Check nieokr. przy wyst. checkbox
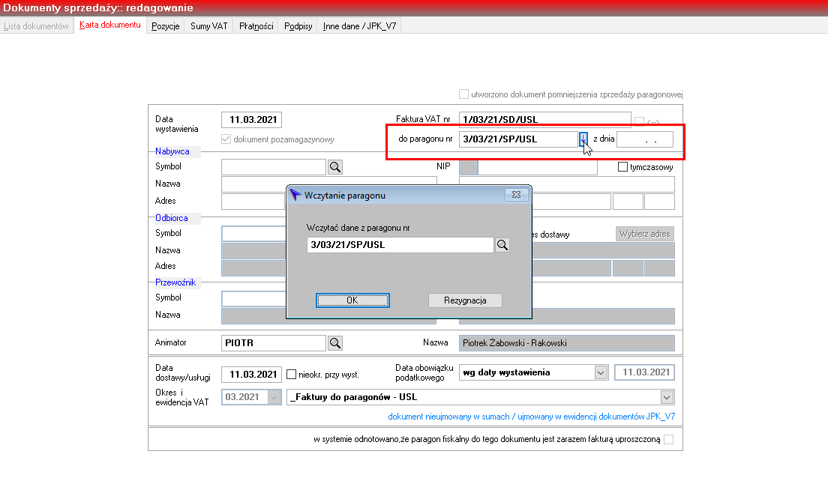828x481 pixels. pyautogui.click(x=291, y=374)
